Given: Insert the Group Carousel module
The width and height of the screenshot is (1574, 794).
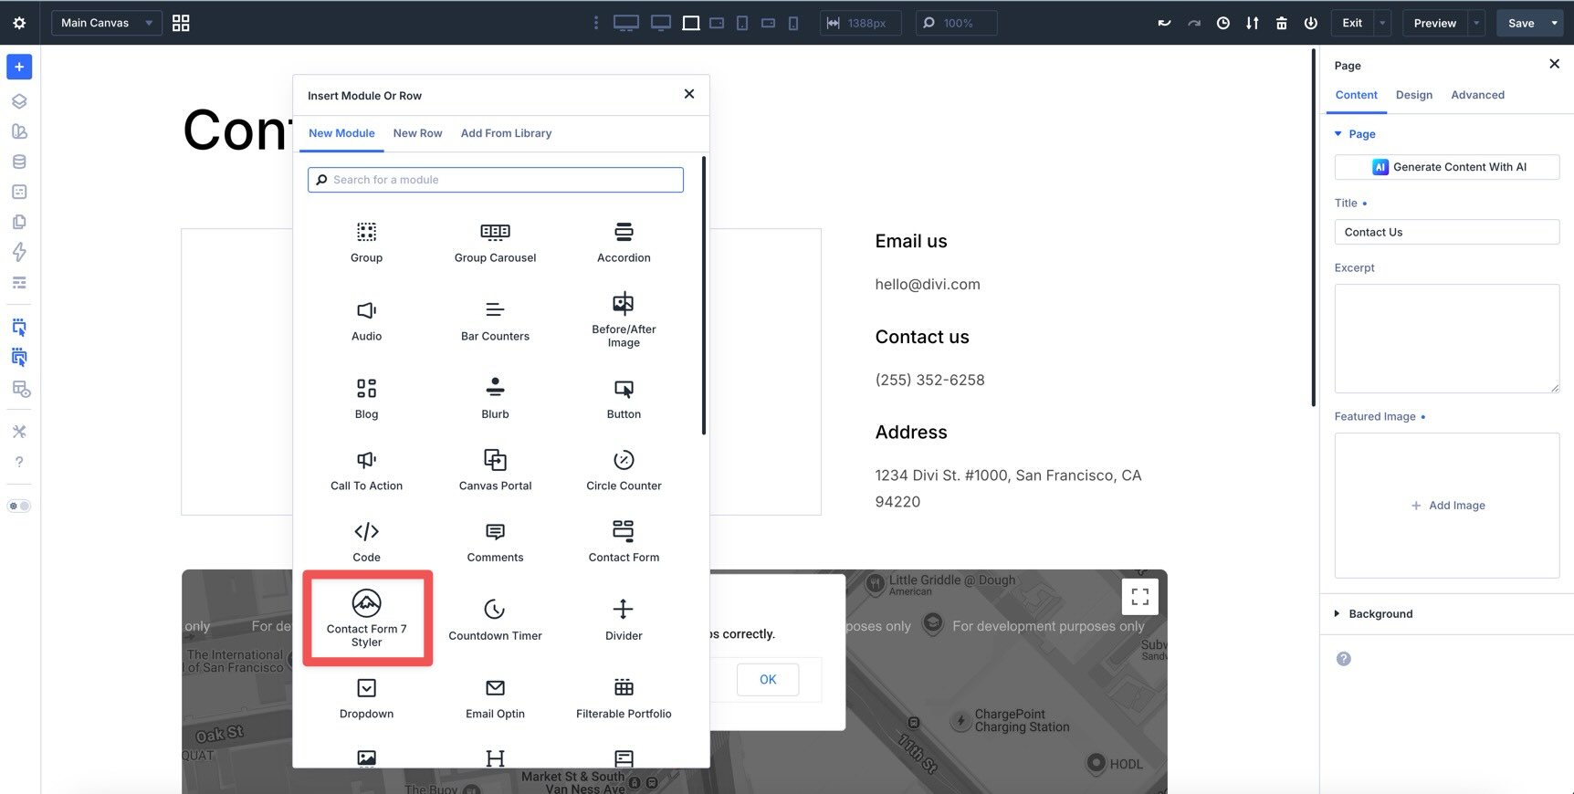Looking at the screenshot, I should pos(495,243).
